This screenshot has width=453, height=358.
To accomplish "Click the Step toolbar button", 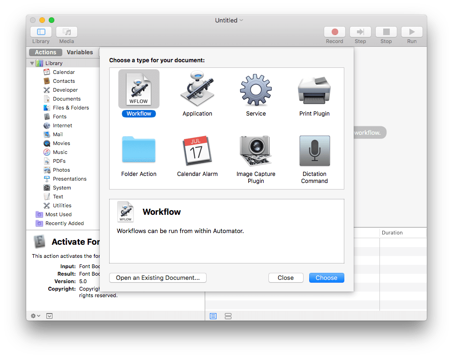I will (x=360, y=32).
